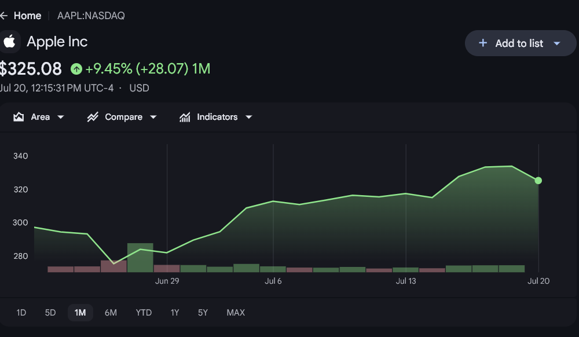579x337 pixels.
Task: Click the +9.45% (+28.07) 1M change text
Action: tap(148, 69)
